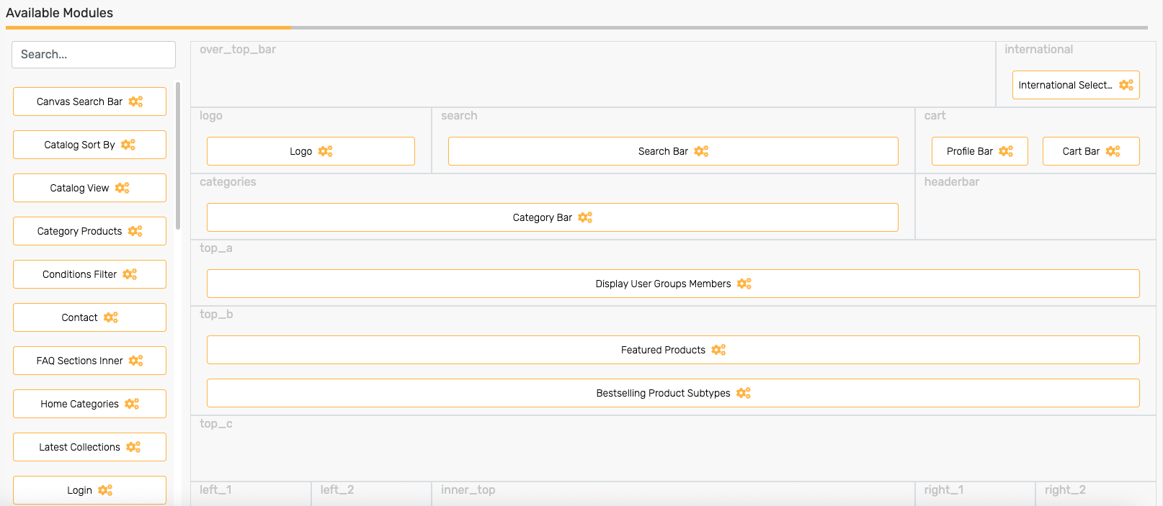Image resolution: width=1163 pixels, height=506 pixels.
Task: Click the left_1 zone label
Action: (x=215, y=490)
